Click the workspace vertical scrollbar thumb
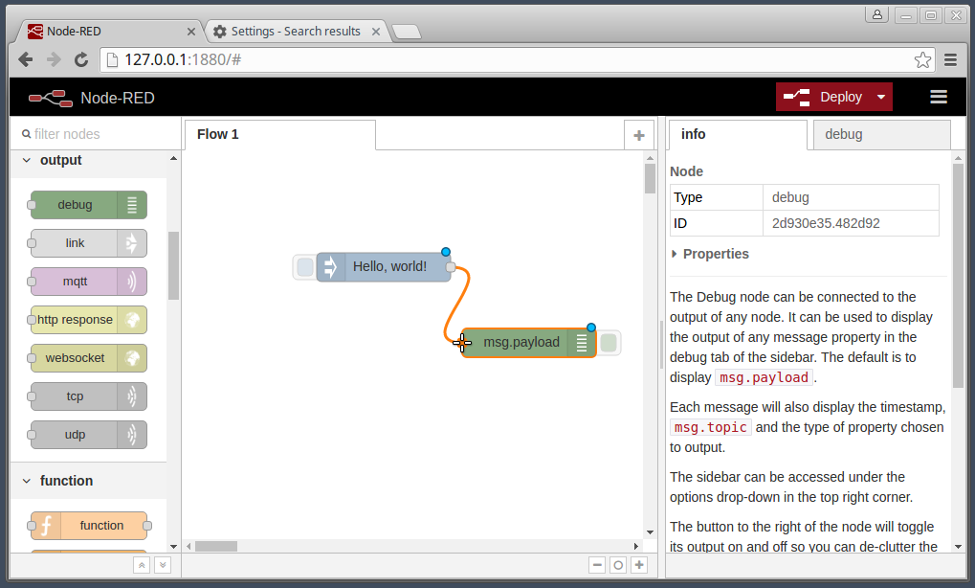Viewport: 975px width, 588px height. coord(650,178)
